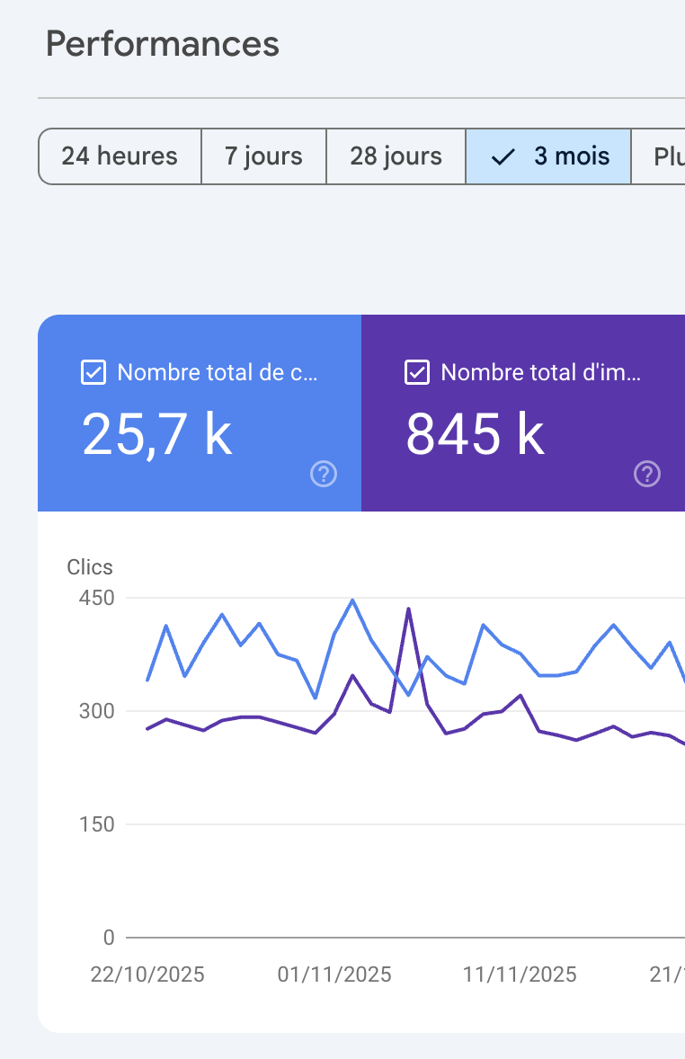Screen dimensions: 685x1059
Task: Click the 25,7 k clicks value
Action: pyautogui.click(x=156, y=434)
